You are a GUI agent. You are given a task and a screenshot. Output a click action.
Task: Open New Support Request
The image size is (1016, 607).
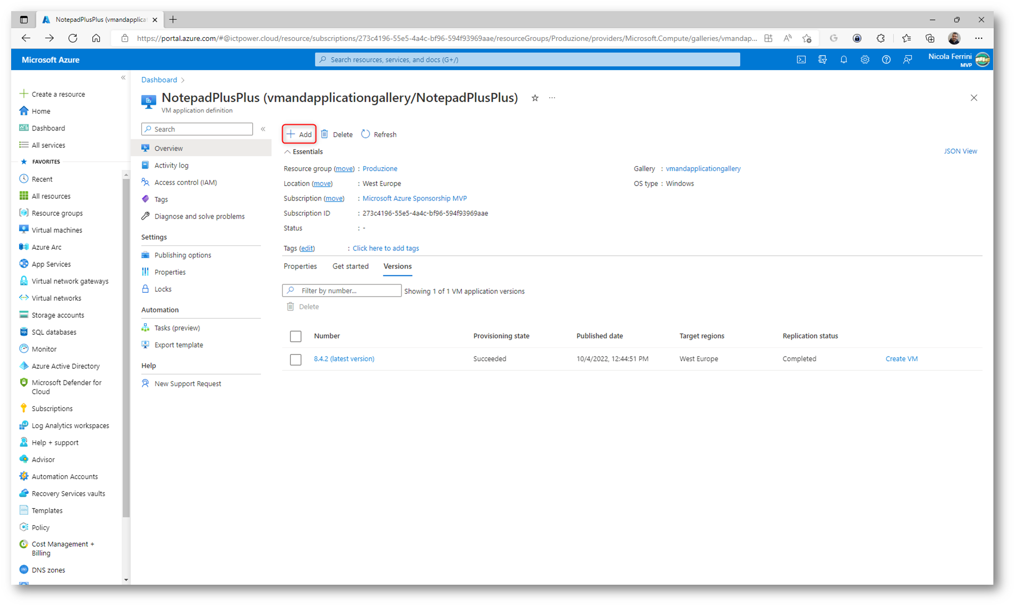tap(187, 384)
